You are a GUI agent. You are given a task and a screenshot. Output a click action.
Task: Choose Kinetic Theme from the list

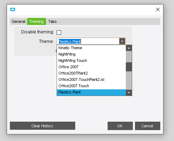91,48
